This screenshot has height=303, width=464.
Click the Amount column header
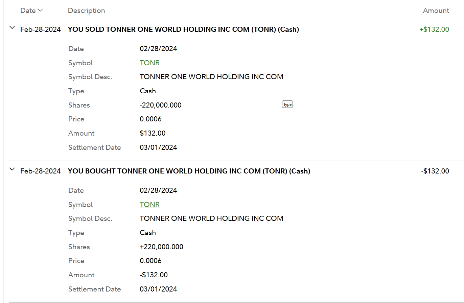point(436,10)
